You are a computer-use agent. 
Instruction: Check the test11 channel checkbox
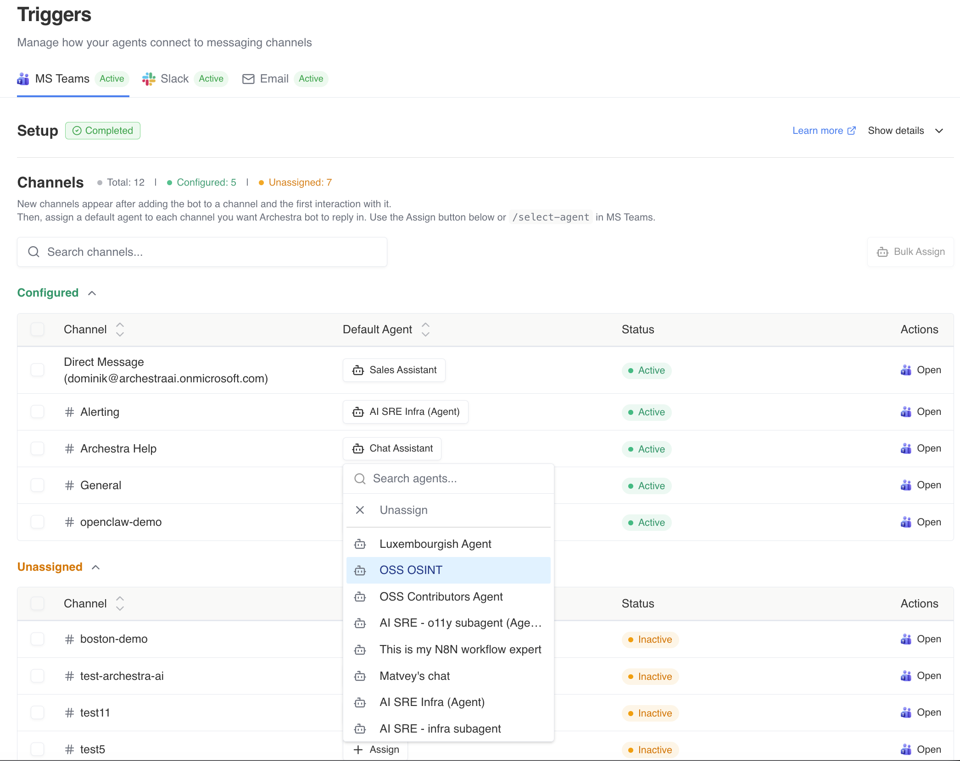click(x=37, y=712)
